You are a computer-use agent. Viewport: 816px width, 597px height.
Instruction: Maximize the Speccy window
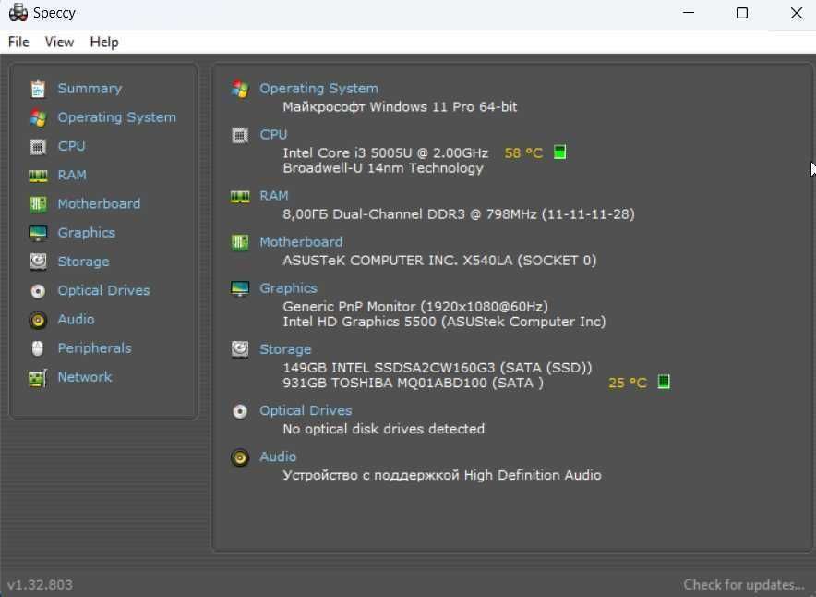(x=742, y=13)
